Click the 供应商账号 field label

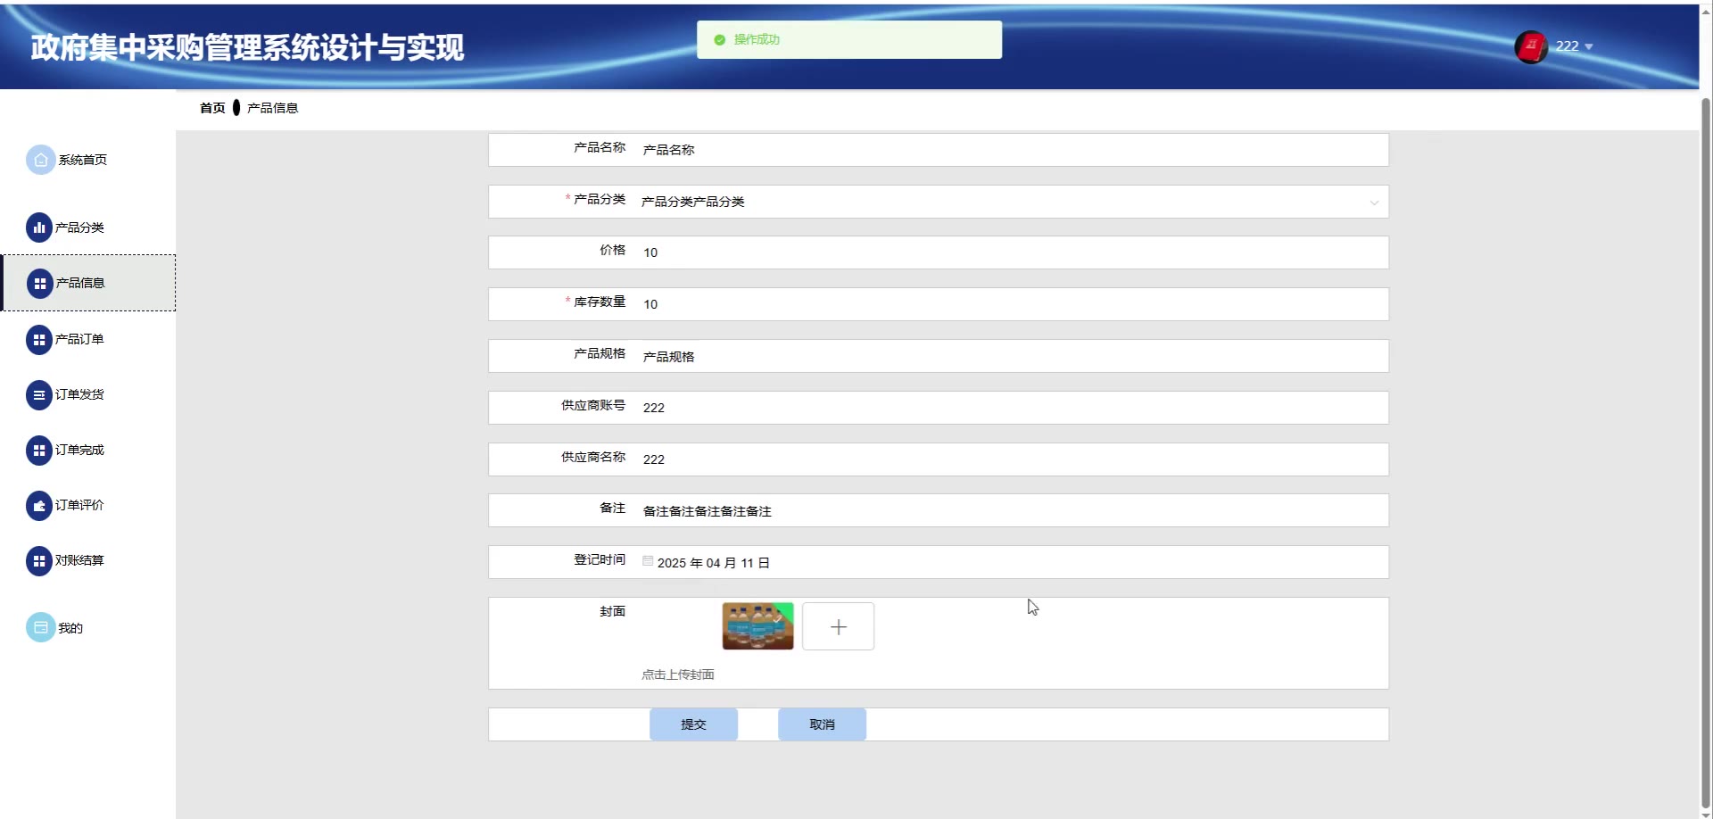[x=593, y=405]
